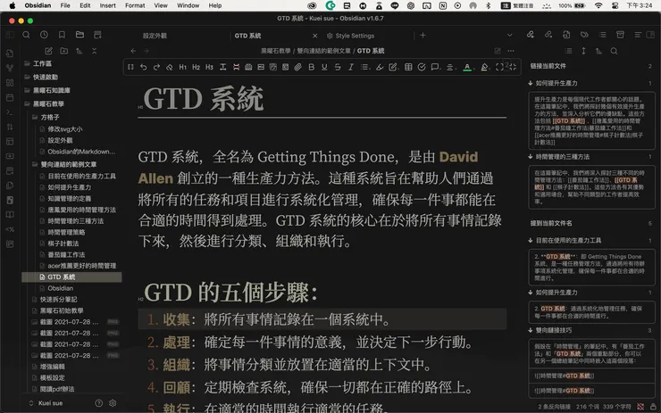Open the 番茄鐘工作法 note

point(66,255)
